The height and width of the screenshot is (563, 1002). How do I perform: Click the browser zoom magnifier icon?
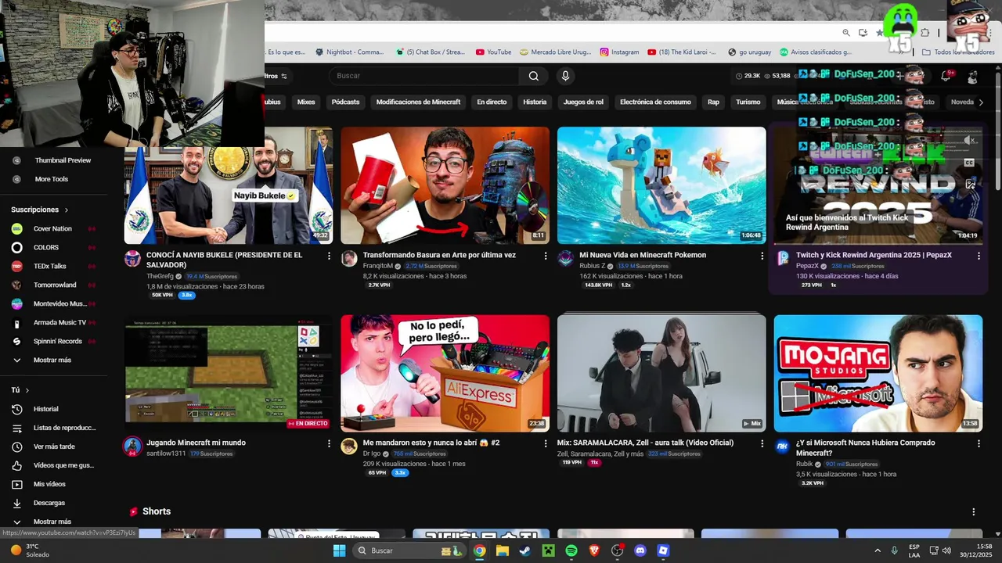tap(846, 33)
